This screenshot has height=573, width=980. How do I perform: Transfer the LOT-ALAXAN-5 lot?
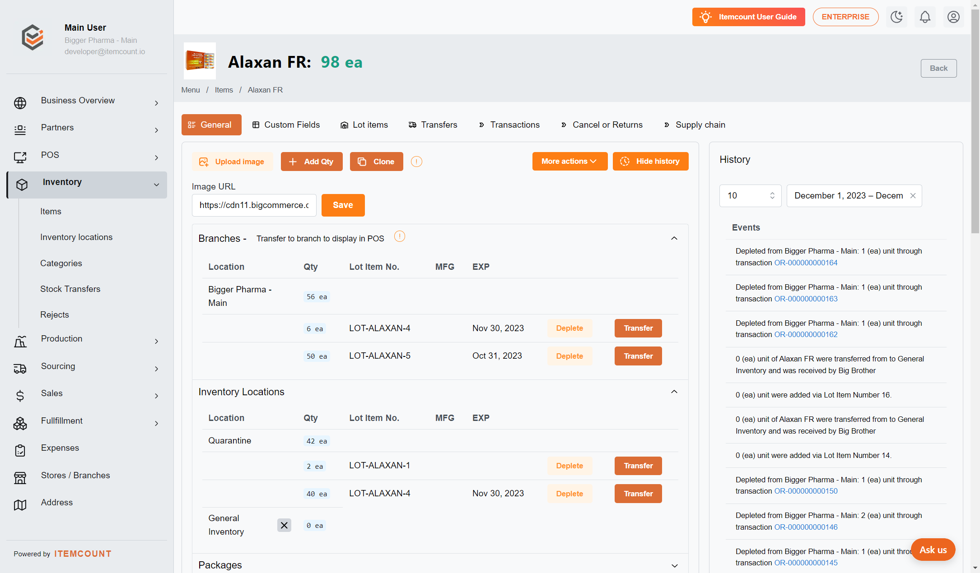[638, 356]
